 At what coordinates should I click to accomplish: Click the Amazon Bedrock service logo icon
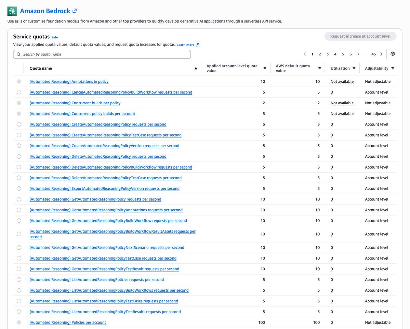[x=12, y=11]
